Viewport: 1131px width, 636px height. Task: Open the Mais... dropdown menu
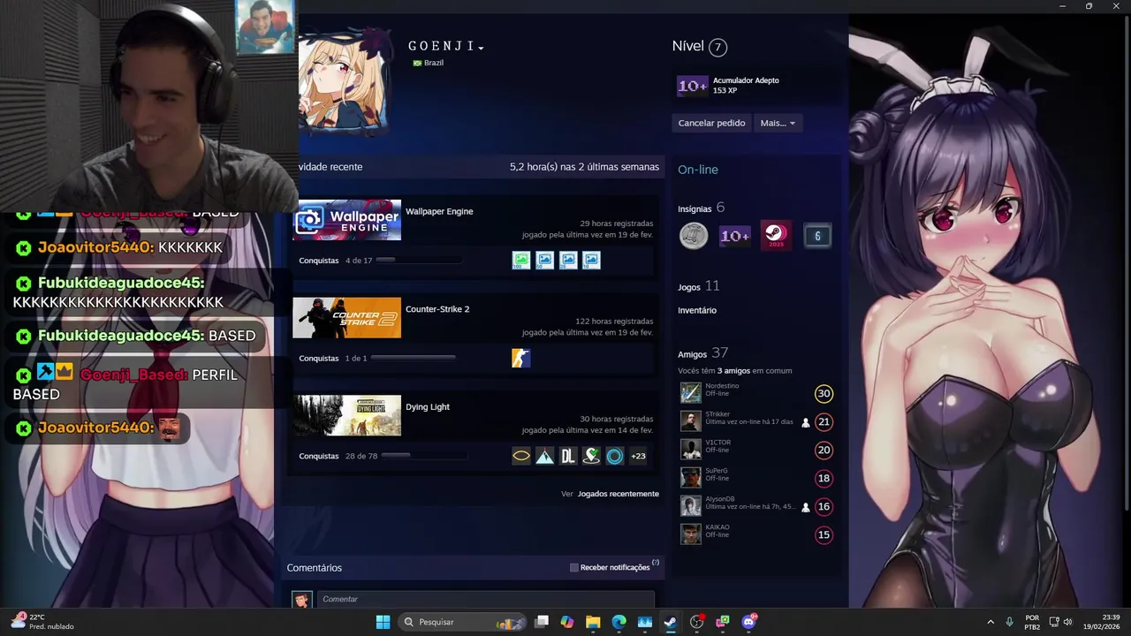pos(778,123)
